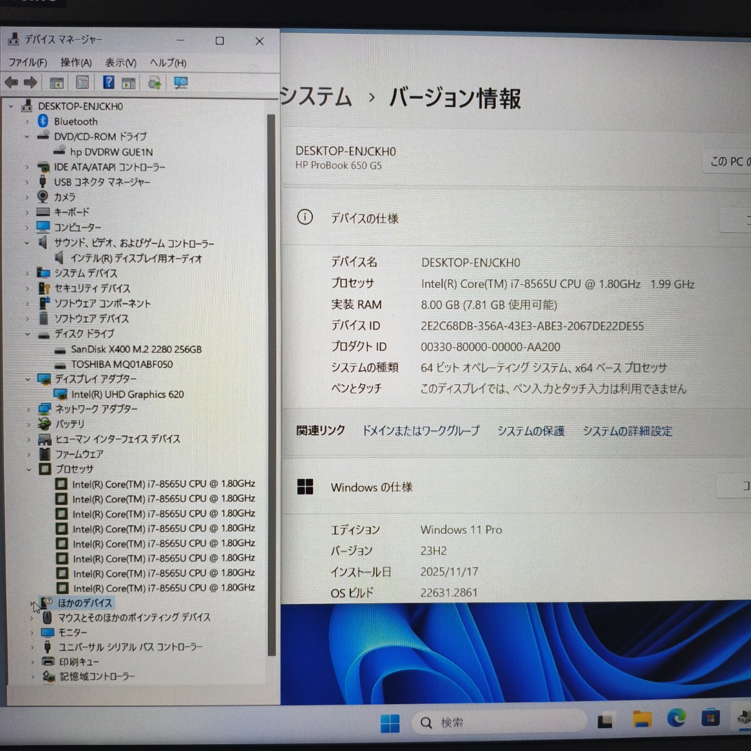Select the キーボード category icon
Viewport: 751px width, 751px height.
[43, 212]
